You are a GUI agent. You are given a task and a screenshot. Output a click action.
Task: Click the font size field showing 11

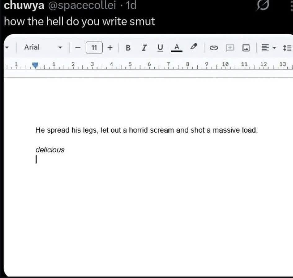(94, 48)
